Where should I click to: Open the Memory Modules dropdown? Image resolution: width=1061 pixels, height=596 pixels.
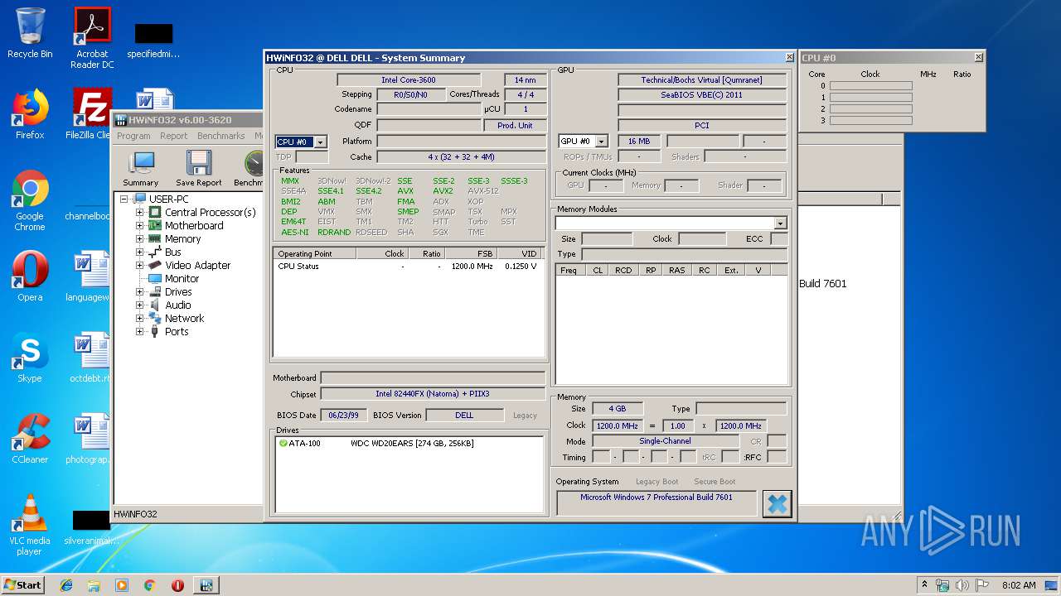779,223
